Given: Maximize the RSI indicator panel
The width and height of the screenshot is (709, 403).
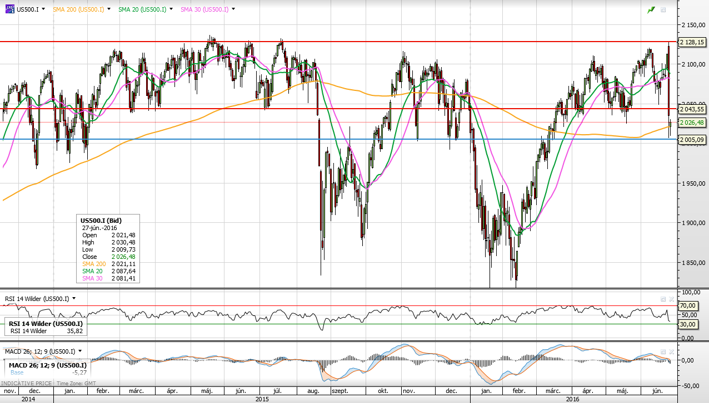Looking at the screenshot, I should pyautogui.click(x=663, y=298).
